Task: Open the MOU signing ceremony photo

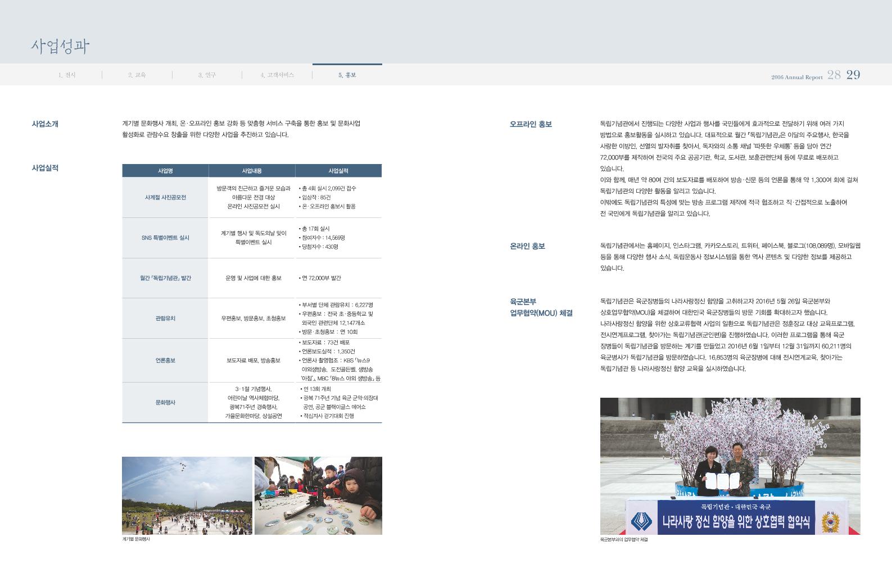Action: (x=730, y=466)
